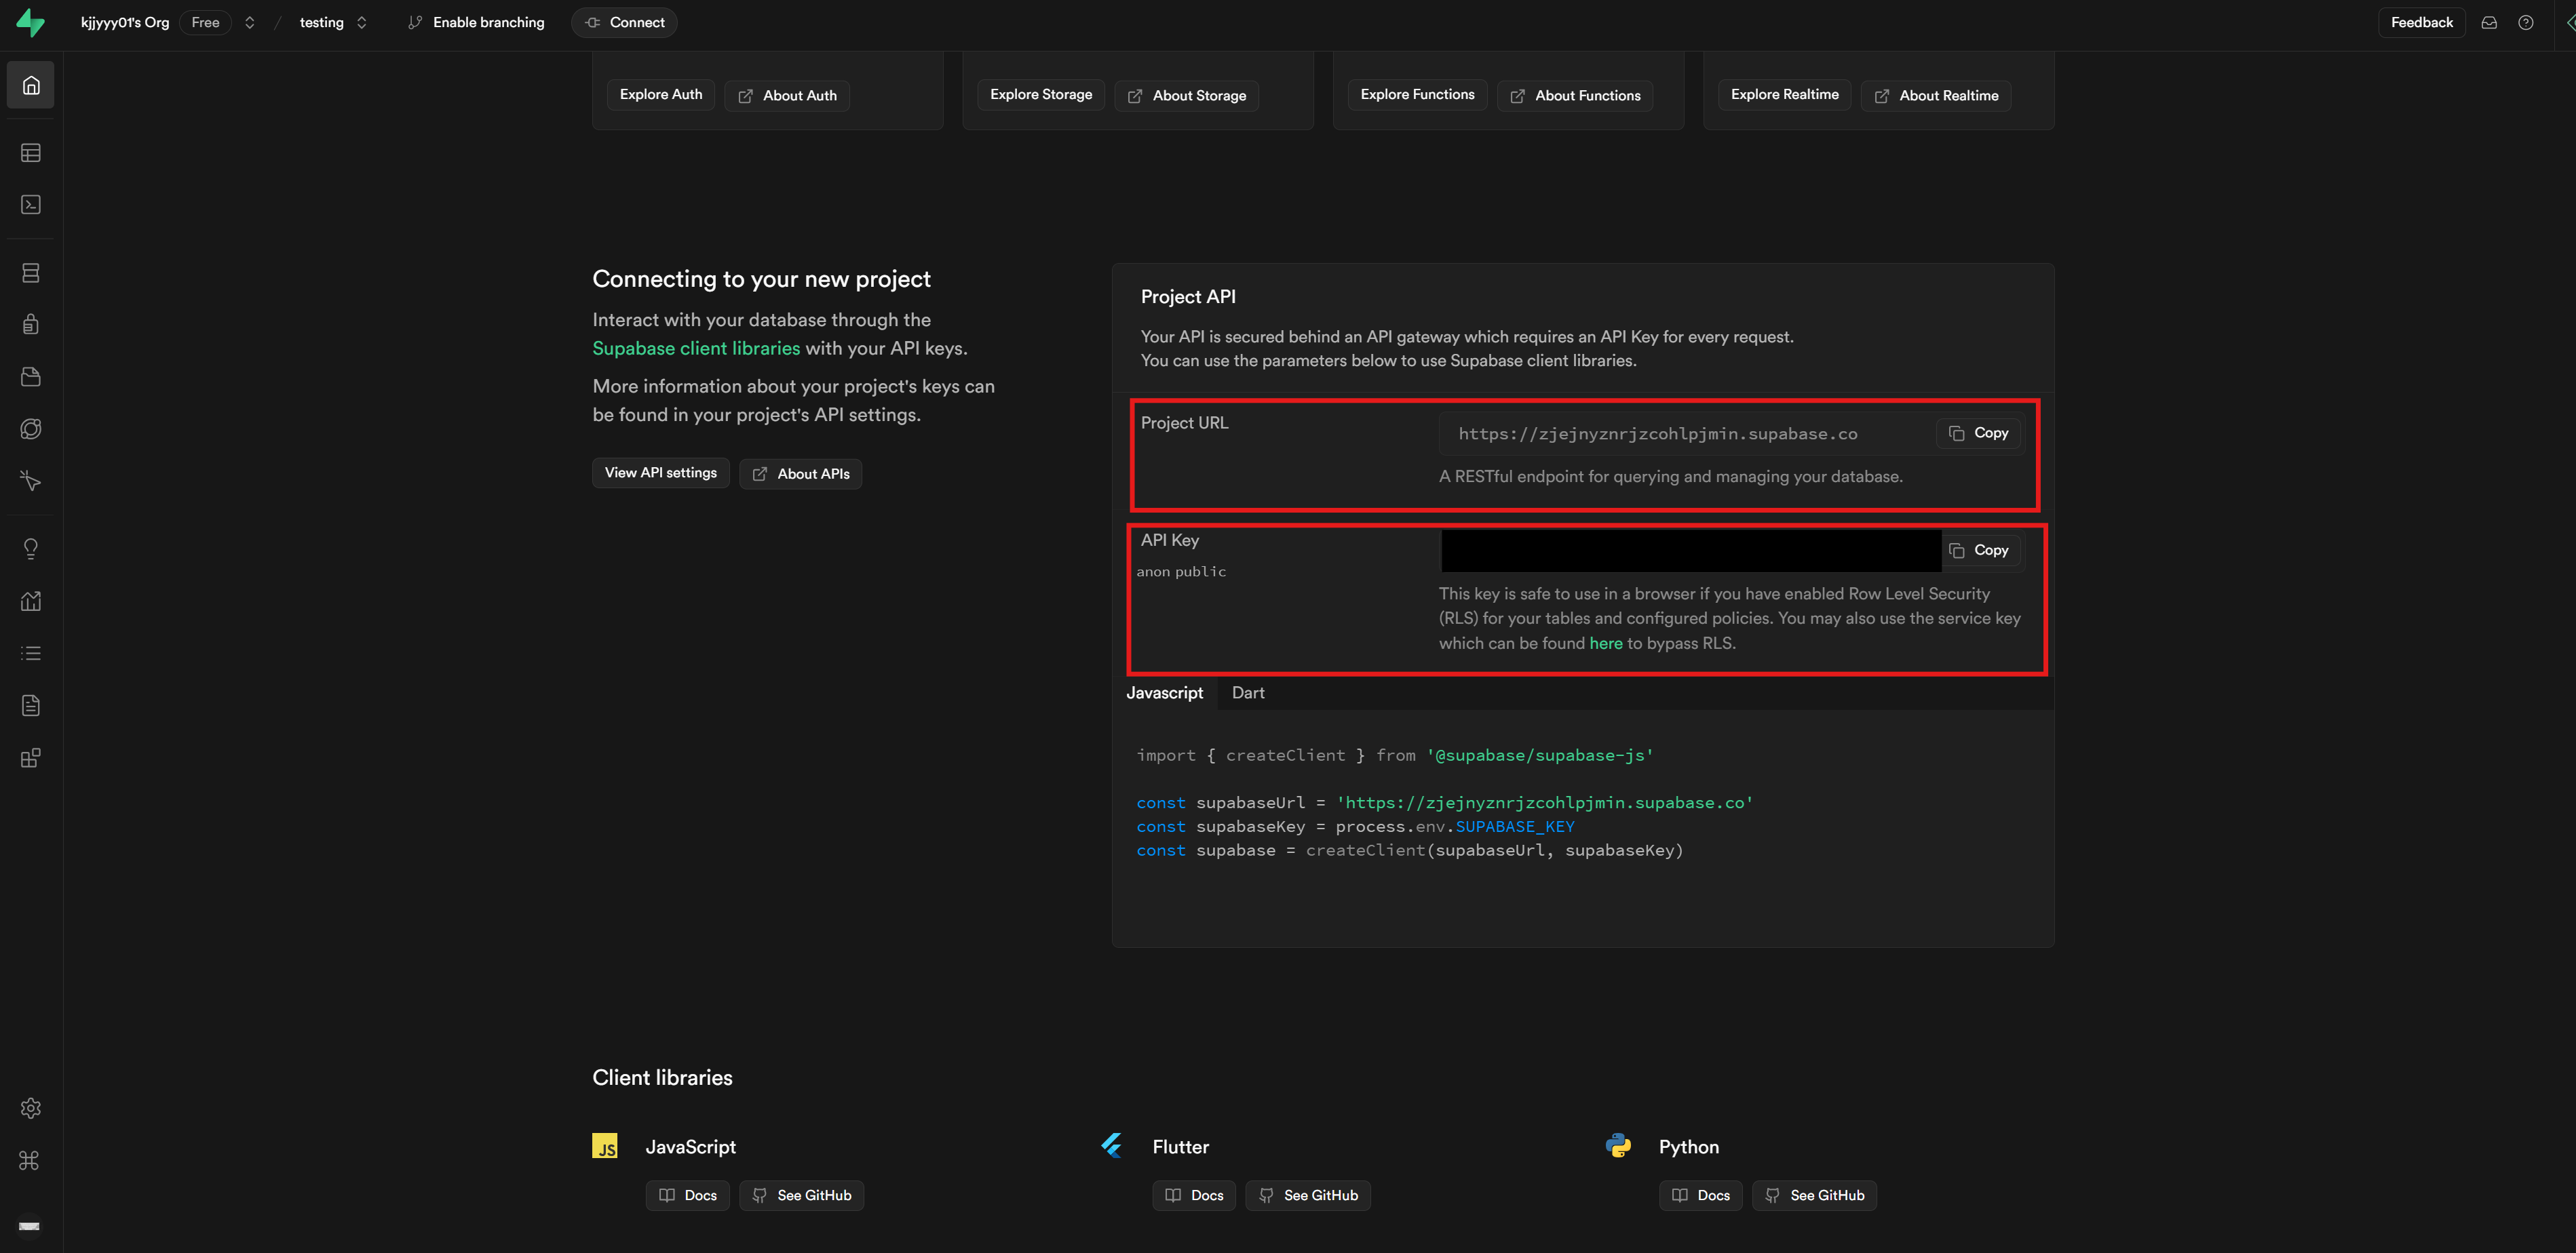Open Authentication lock icon in sidebar
Viewport: 2576px width, 1253px height.
(x=31, y=323)
